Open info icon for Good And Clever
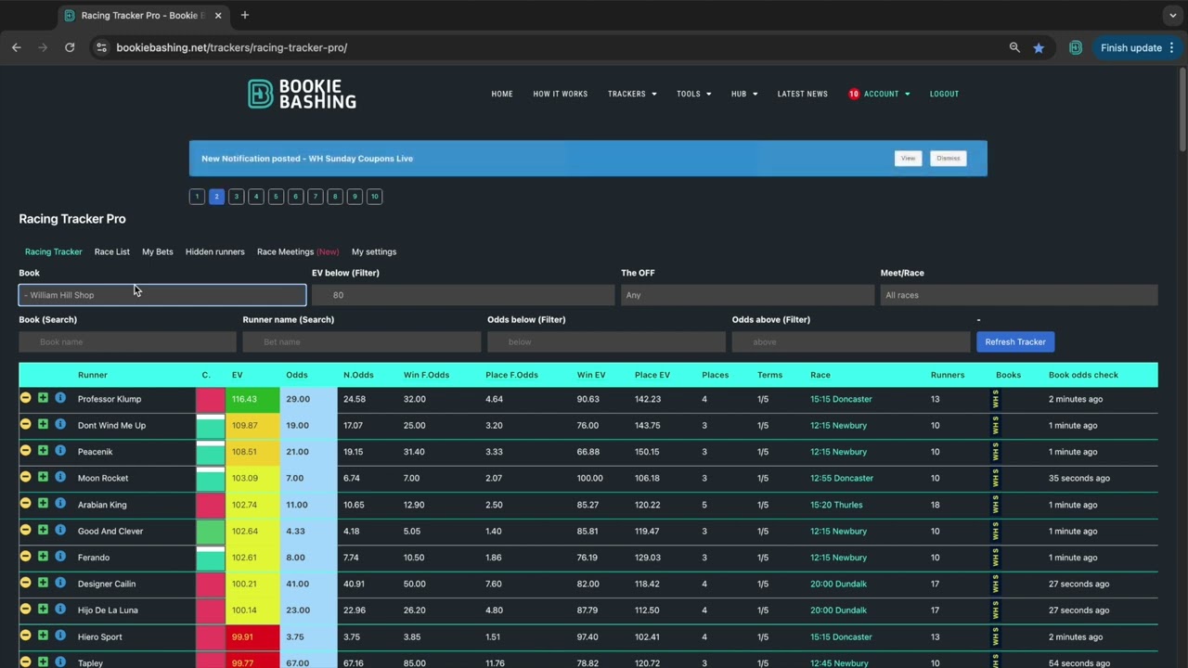The image size is (1188, 668). click(60, 531)
